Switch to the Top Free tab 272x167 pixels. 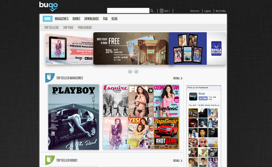(x=68, y=28)
